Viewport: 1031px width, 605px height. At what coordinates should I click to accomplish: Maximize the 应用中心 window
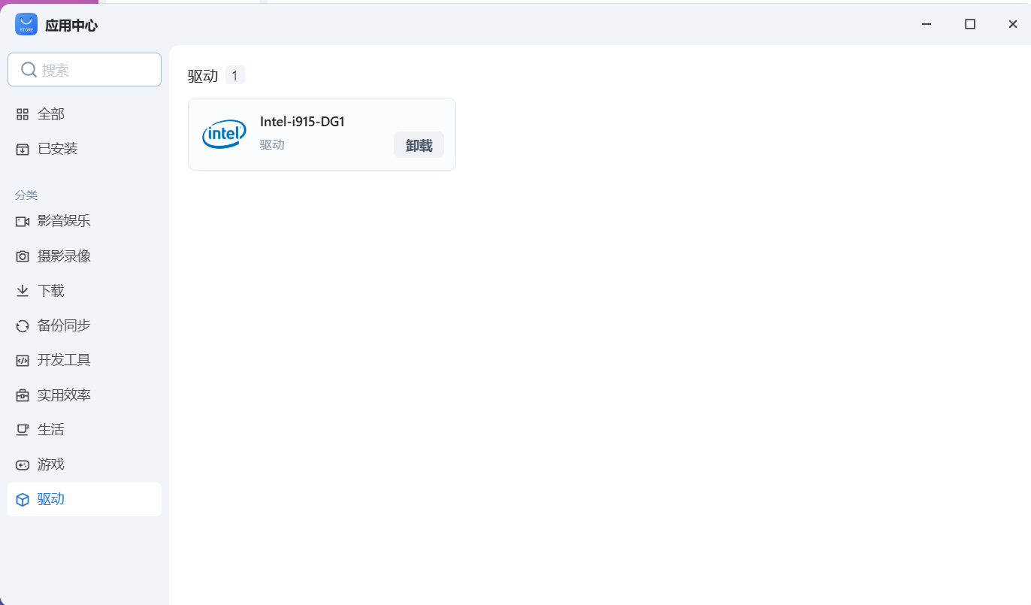click(x=970, y=24)
